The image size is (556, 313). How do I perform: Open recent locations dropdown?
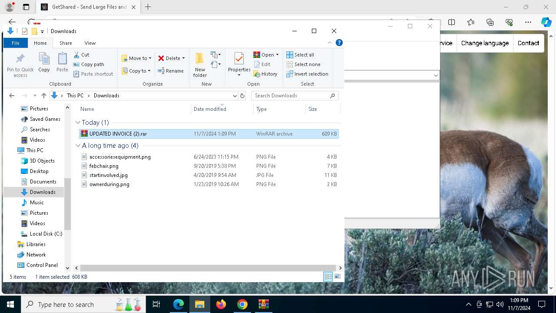pyautogui.click(x=35, y=96)
